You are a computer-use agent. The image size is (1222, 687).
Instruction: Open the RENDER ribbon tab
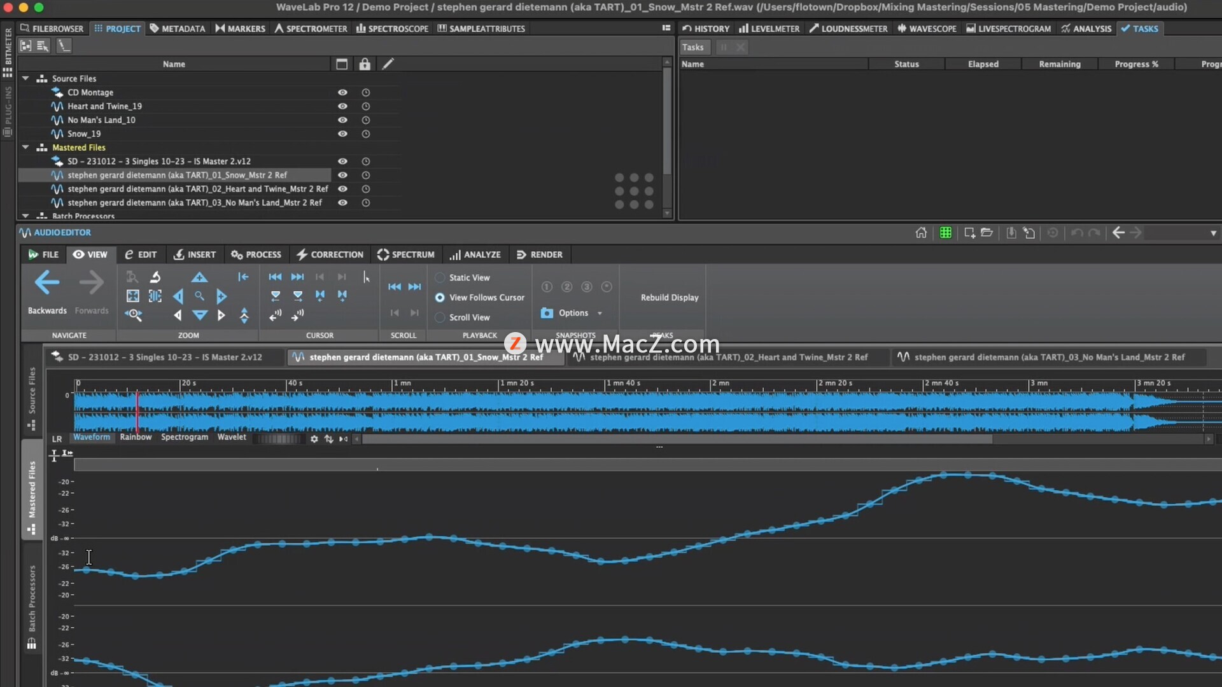(539, 254)
